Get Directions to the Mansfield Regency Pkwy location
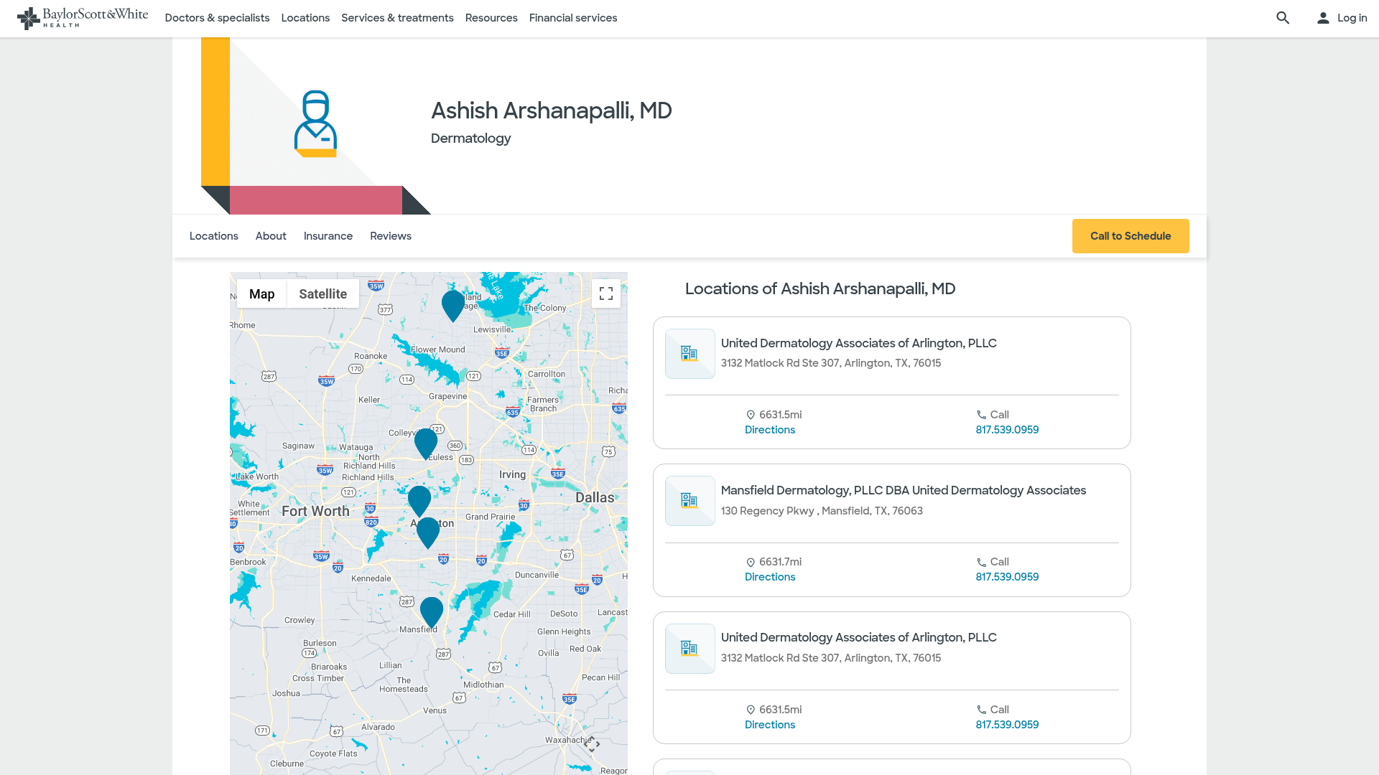The image size is (1379, 775). [769, 577]
